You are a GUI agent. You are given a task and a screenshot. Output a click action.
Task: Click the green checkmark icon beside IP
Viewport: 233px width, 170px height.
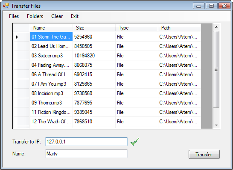[135, 141]
